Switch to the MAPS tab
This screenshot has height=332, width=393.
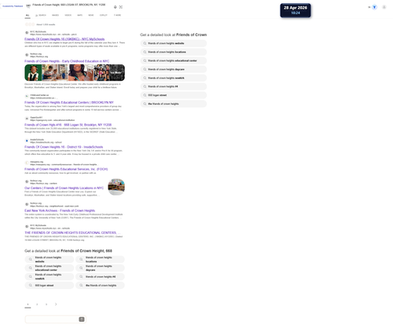(x=79, y=15)
